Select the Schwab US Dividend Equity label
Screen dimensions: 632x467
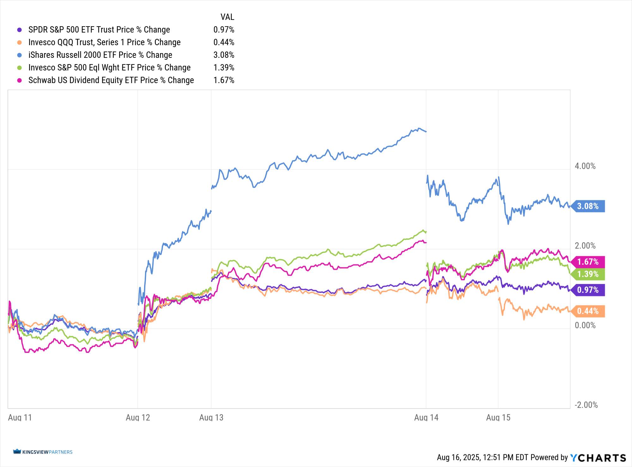point(111,80)
